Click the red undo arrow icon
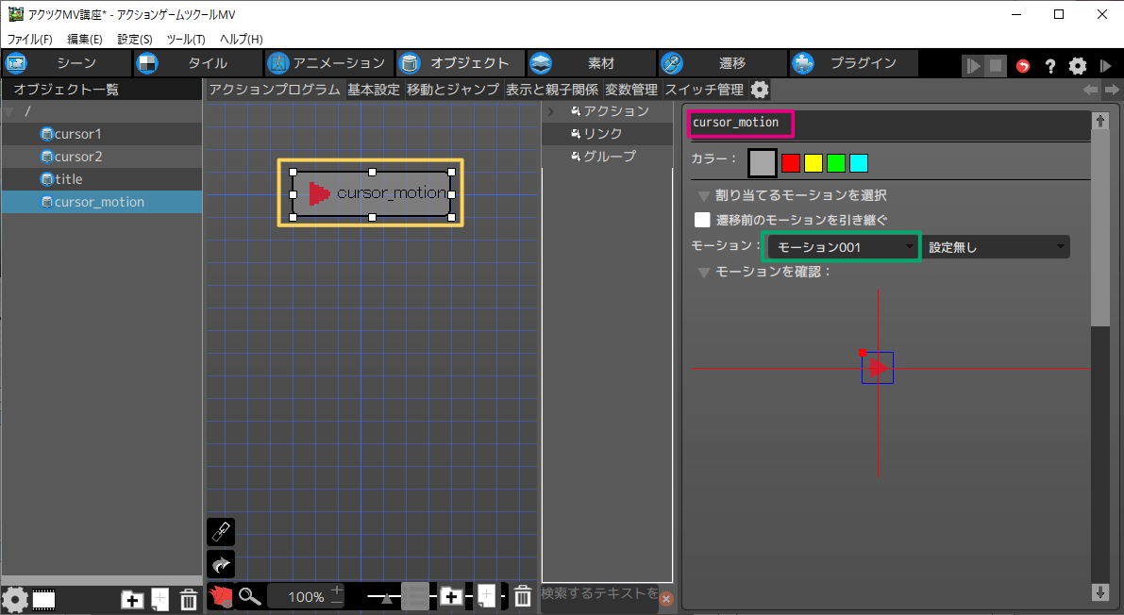 1023,66
